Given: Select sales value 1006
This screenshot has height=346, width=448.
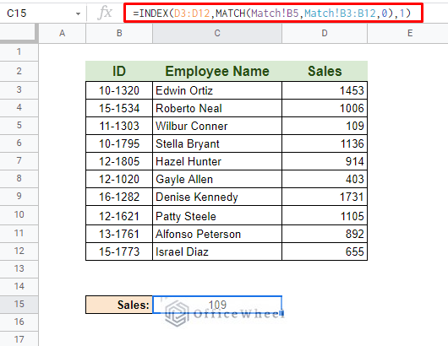Looking at the screenshot, I should (x=325, y=108).
